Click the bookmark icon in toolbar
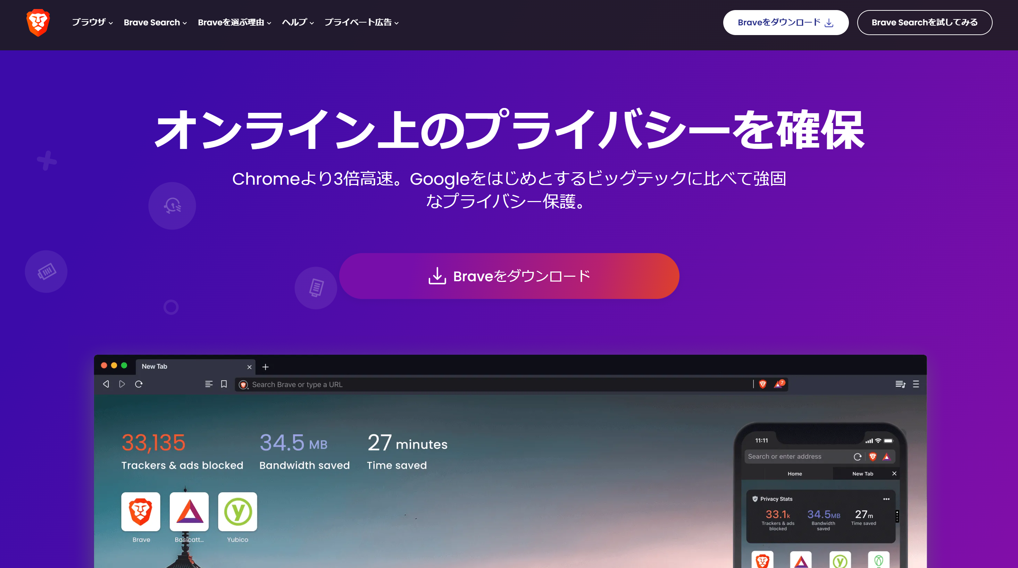The image size is (1018, 568). pyautogui.click(x=224, y=384)
